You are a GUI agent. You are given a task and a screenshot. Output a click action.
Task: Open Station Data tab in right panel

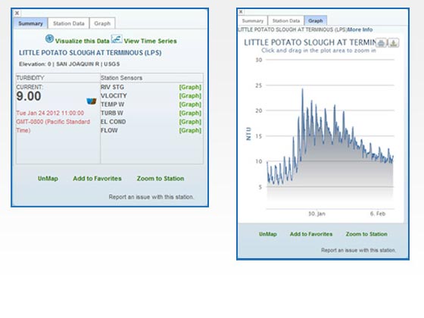point(286,20)
